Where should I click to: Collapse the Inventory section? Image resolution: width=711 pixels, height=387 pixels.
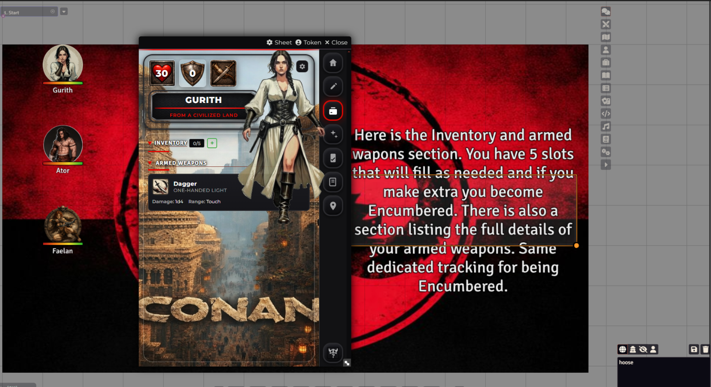(150, 143)
